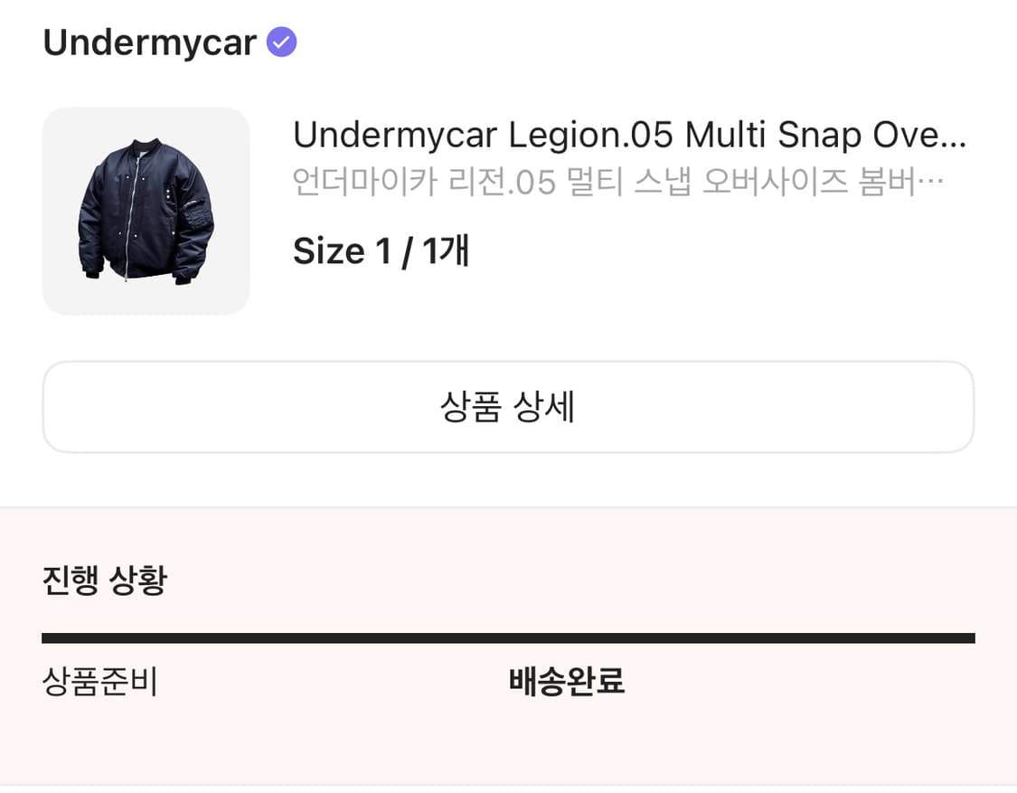Select the 상품준비 order status step
The width and height of the screenshot is (1017, 793).
(x=102, y=683)
